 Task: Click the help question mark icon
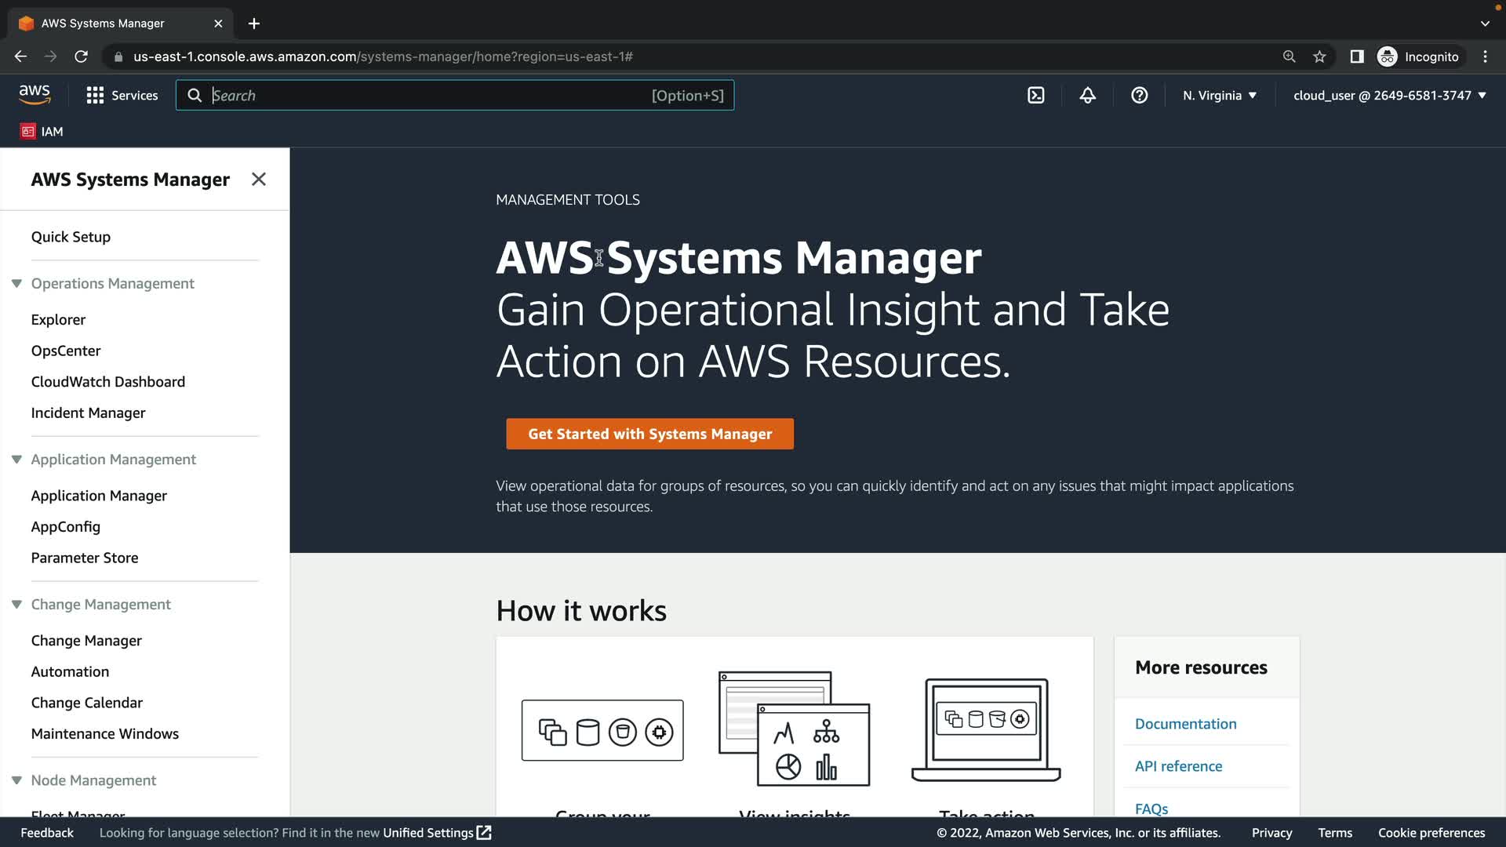pyautogui.click(x=1139, y=96)
